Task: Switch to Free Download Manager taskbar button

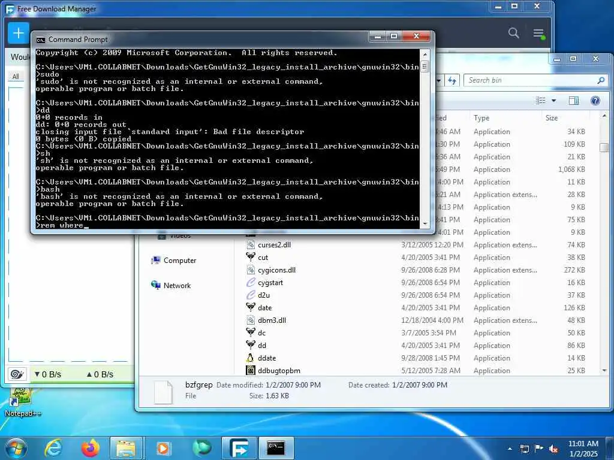Action: coord(239,448)
